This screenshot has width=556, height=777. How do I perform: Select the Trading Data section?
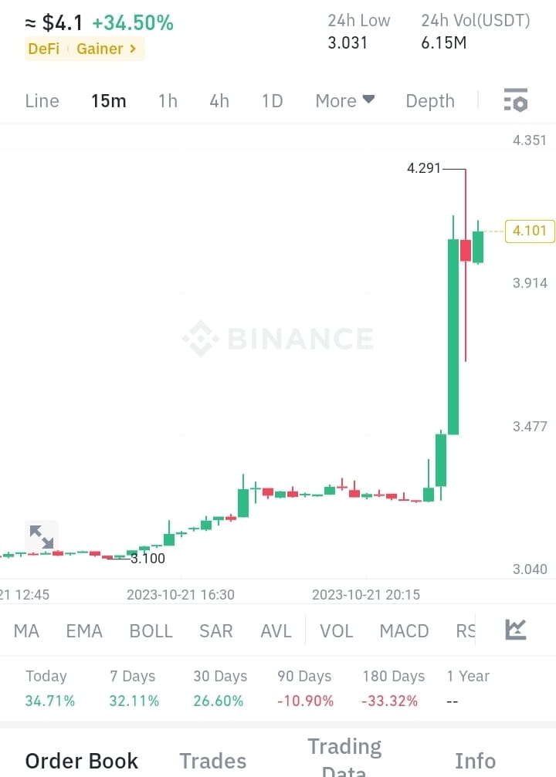click(344, 756)
